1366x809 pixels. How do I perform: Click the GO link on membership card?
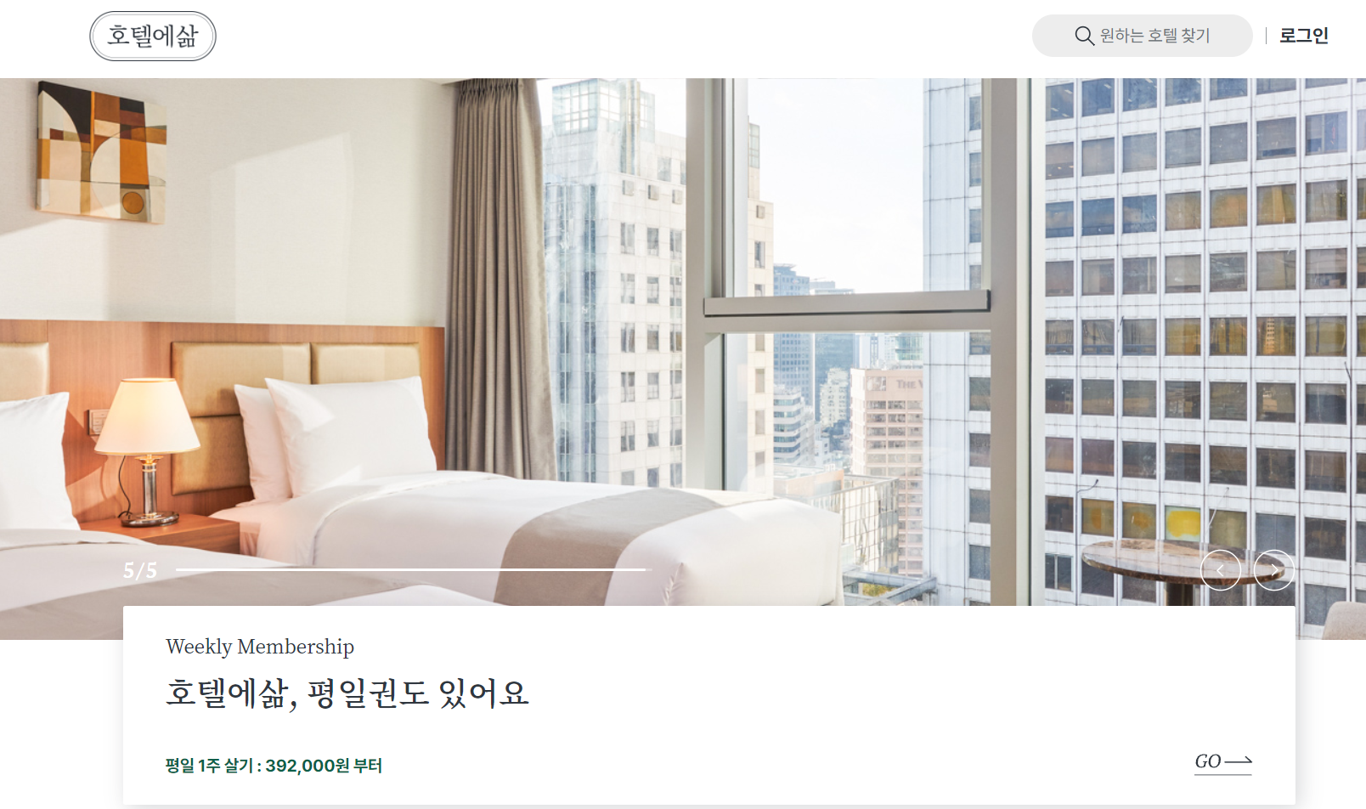[1223, 761]
